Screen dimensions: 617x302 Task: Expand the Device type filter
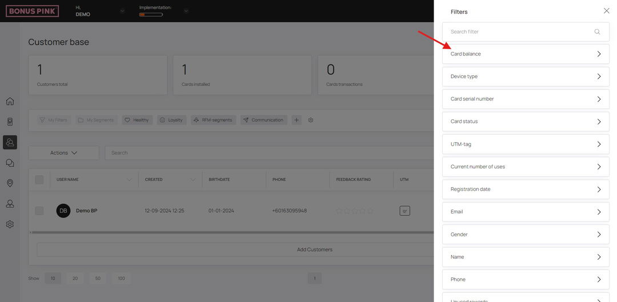click(x=526, y=76)
